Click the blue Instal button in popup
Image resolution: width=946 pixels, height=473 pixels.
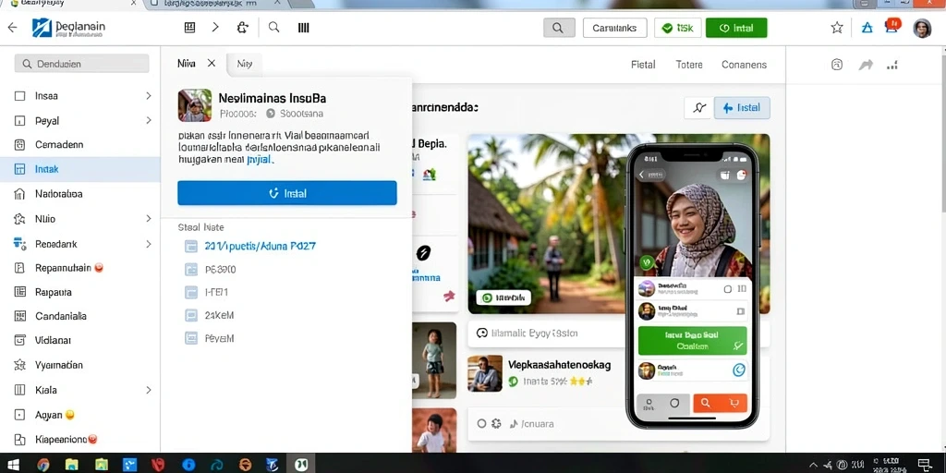[287, 193]
